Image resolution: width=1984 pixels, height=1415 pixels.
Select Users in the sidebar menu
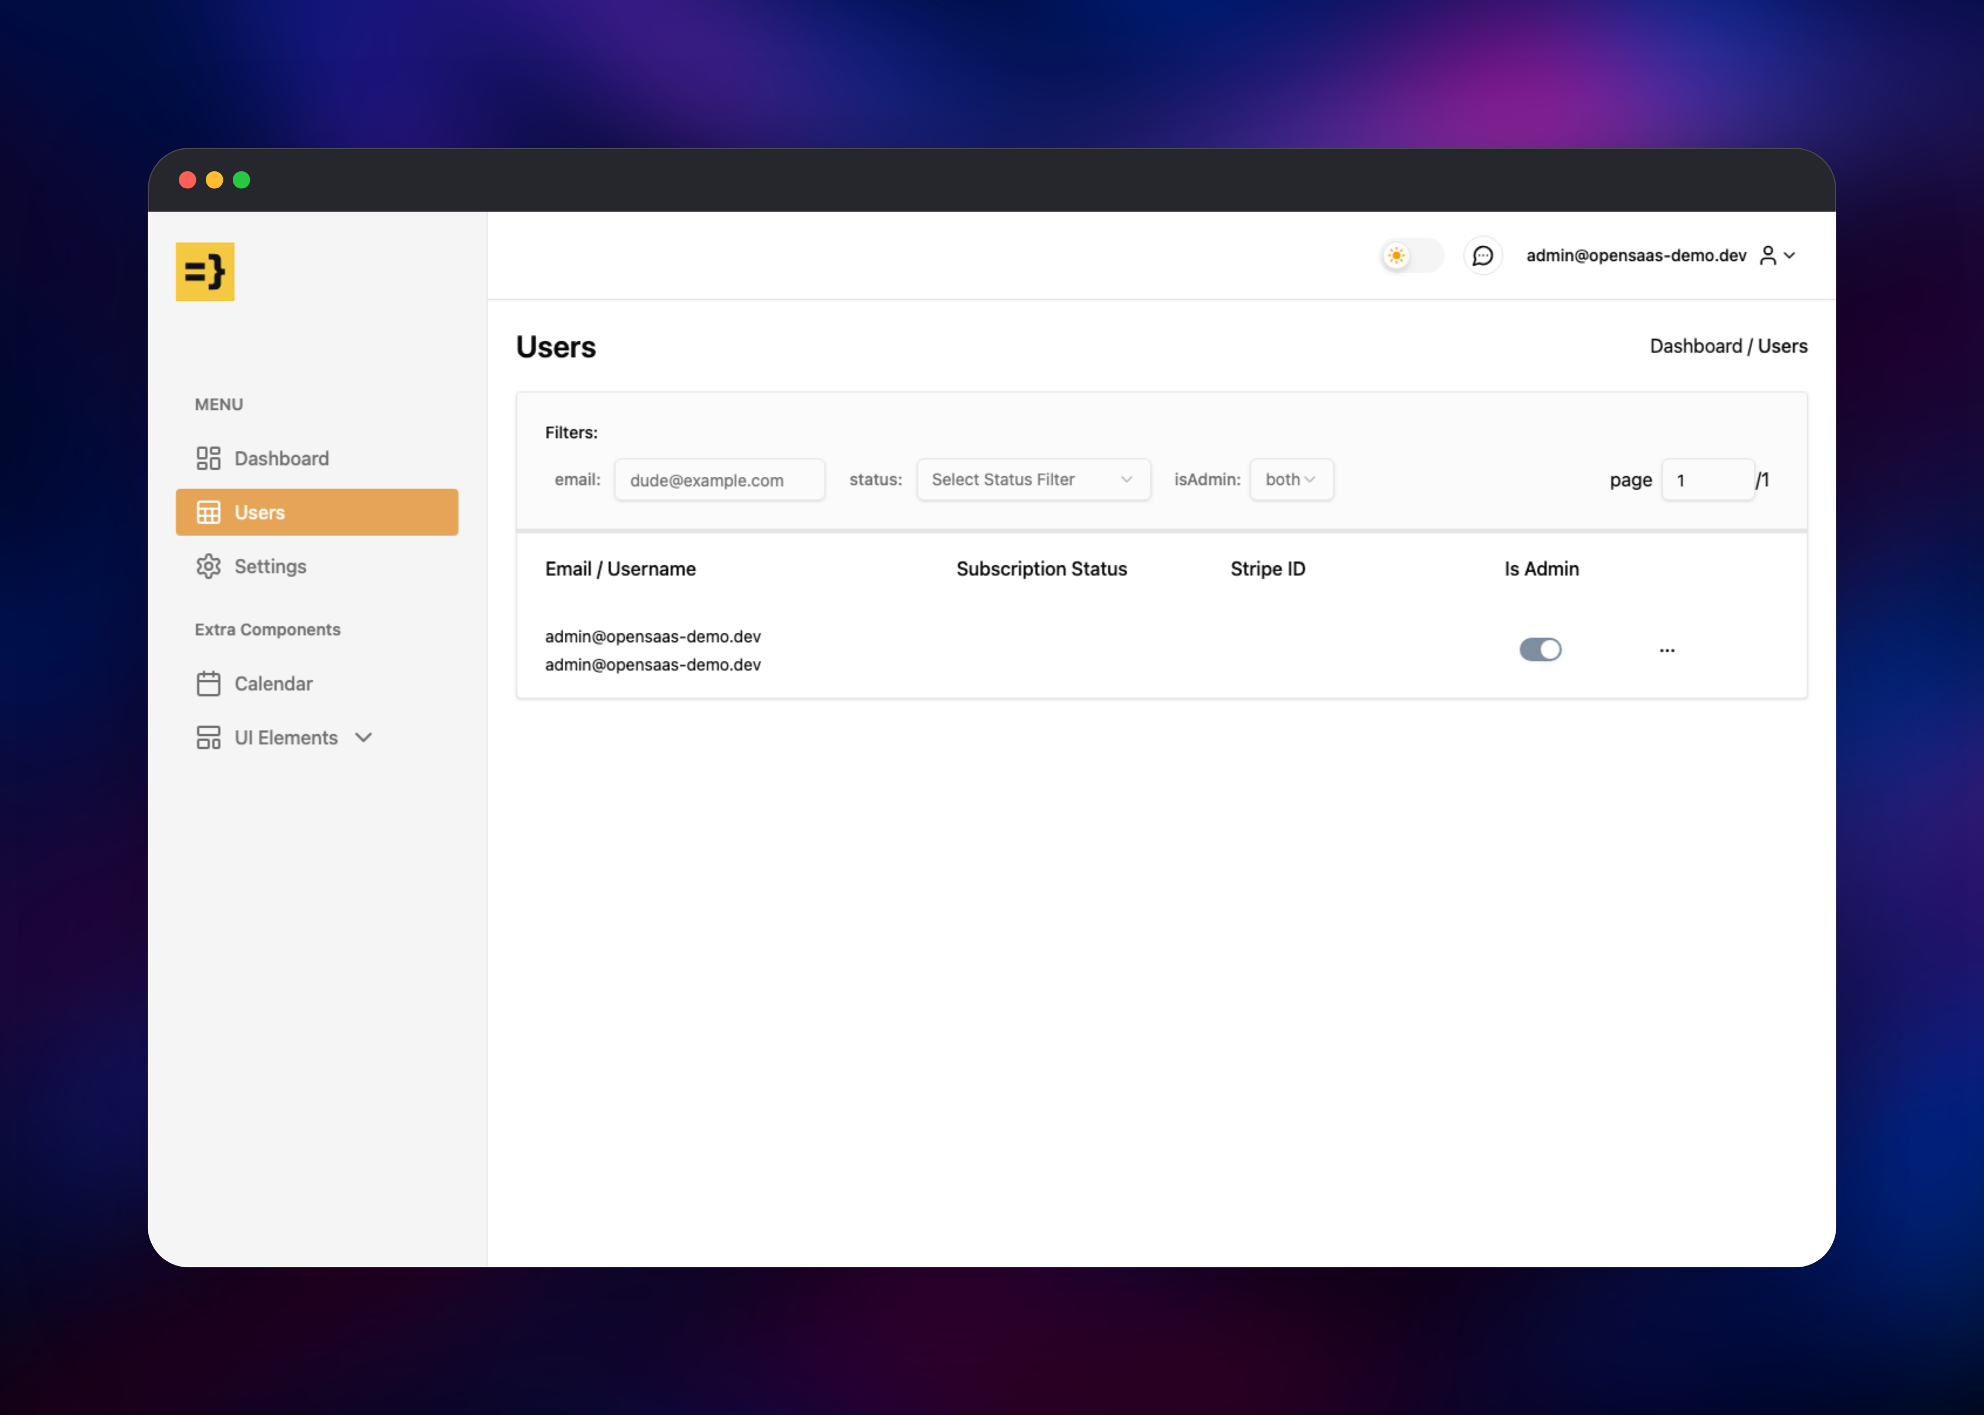tap(317, 513)
